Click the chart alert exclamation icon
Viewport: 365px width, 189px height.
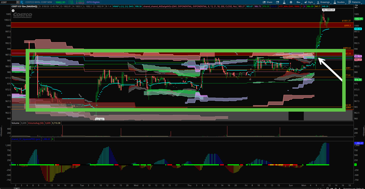(13, 10)
